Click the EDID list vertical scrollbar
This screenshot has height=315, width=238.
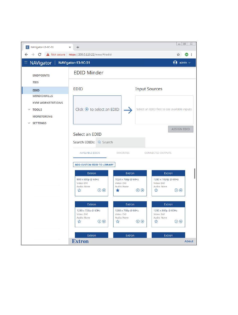pyautogui.click(x=195, y=173)
